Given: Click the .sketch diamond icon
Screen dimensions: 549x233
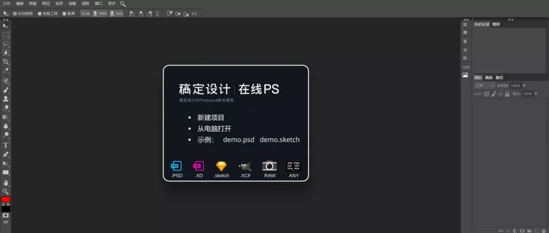Looking at the screenshot, I should click(221, 166).
